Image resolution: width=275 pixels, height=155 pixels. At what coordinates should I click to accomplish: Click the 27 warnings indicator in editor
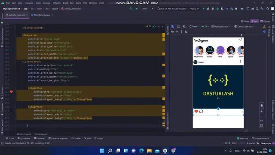point(149,27)
